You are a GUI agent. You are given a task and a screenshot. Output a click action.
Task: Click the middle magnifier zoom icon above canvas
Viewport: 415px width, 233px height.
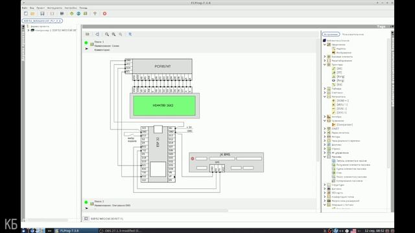click(113, 34)
